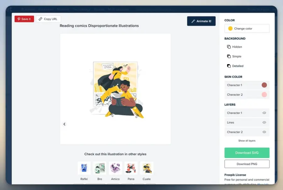Click the Lines layer row label
This screenshot has height=190, width=283.
(230, 122)
